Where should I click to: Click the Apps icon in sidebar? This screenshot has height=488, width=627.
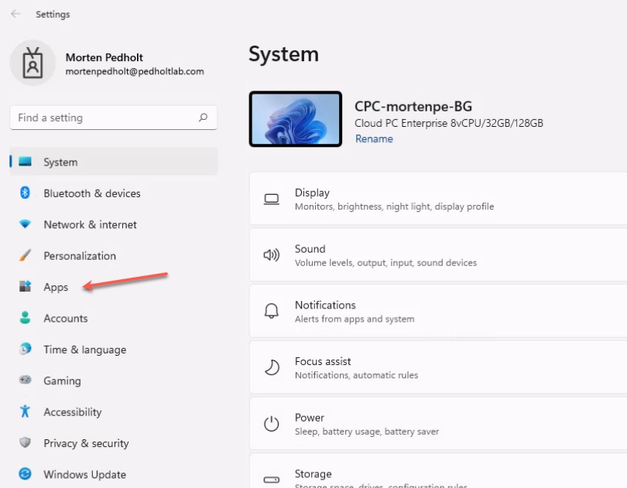(25, 286)
